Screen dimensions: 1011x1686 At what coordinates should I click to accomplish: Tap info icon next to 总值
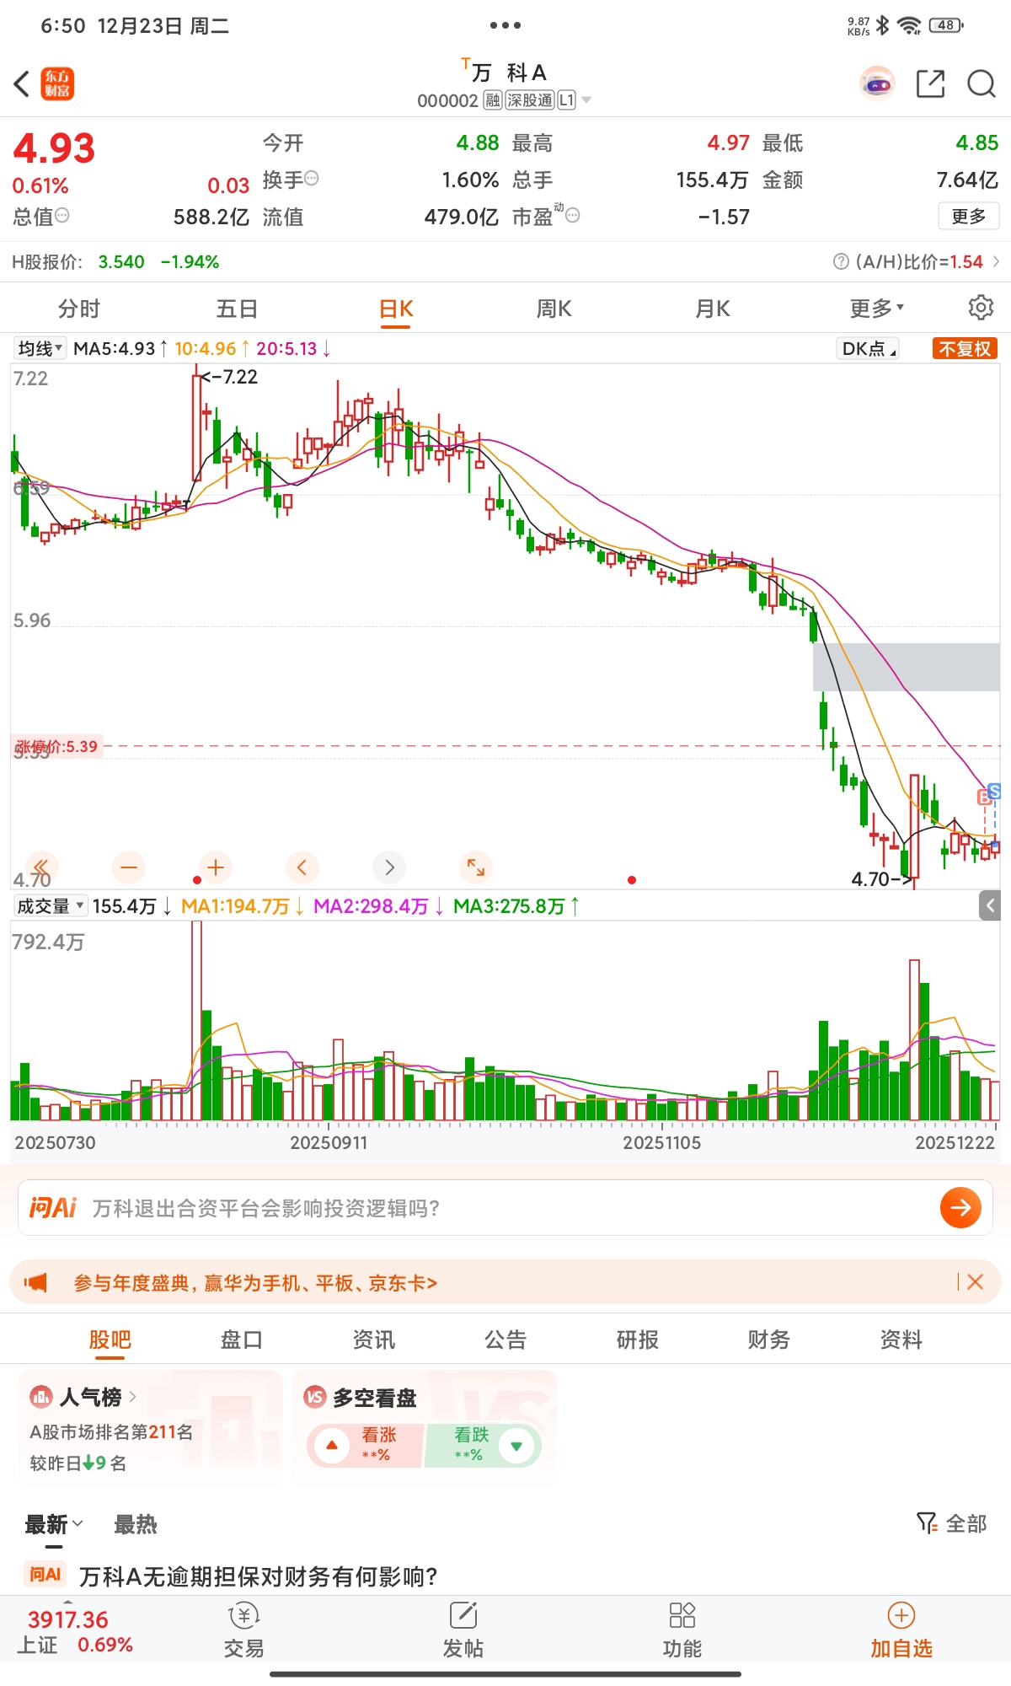[62, 216]
